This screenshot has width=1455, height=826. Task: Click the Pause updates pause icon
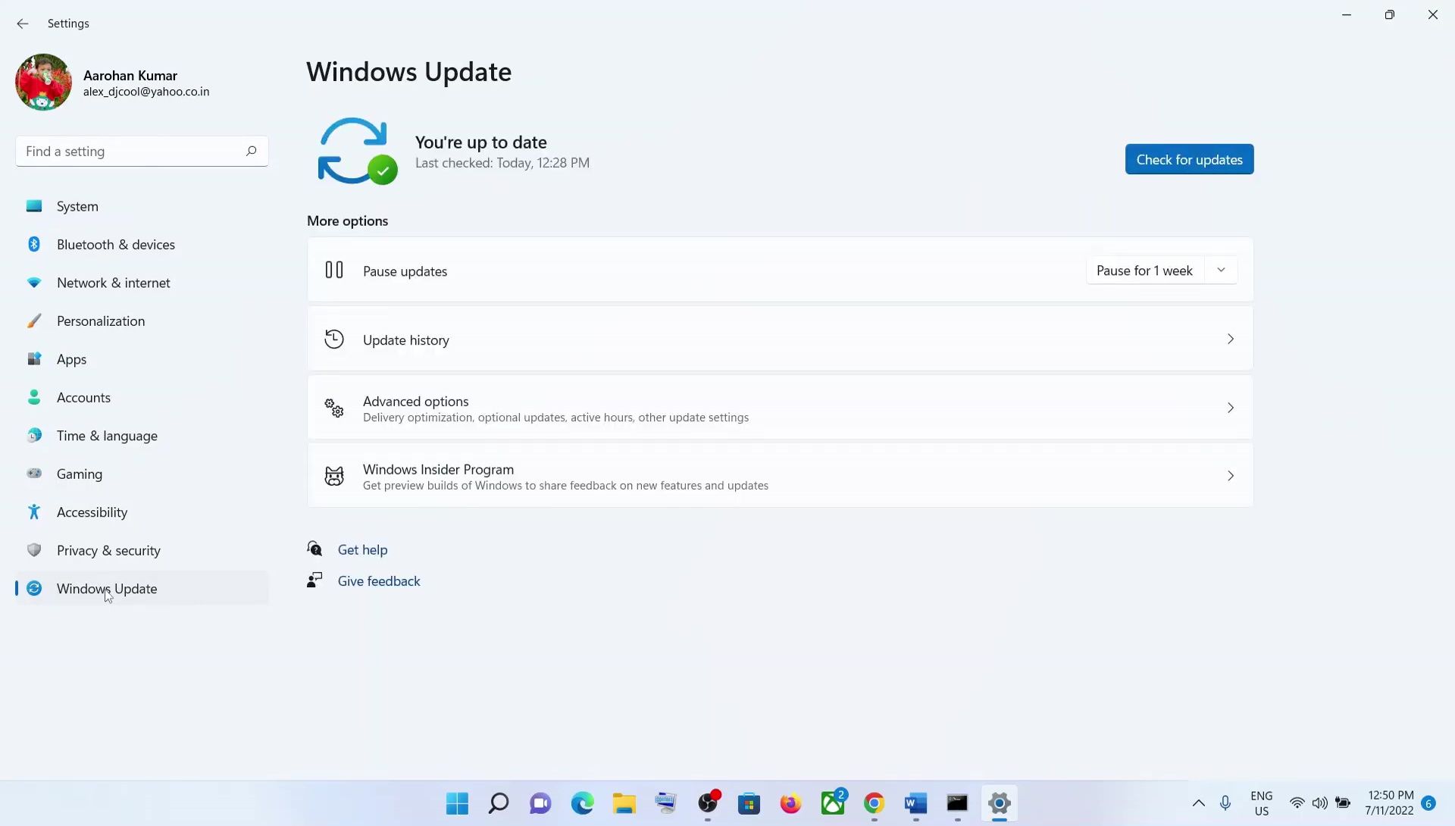coord(334,270)
